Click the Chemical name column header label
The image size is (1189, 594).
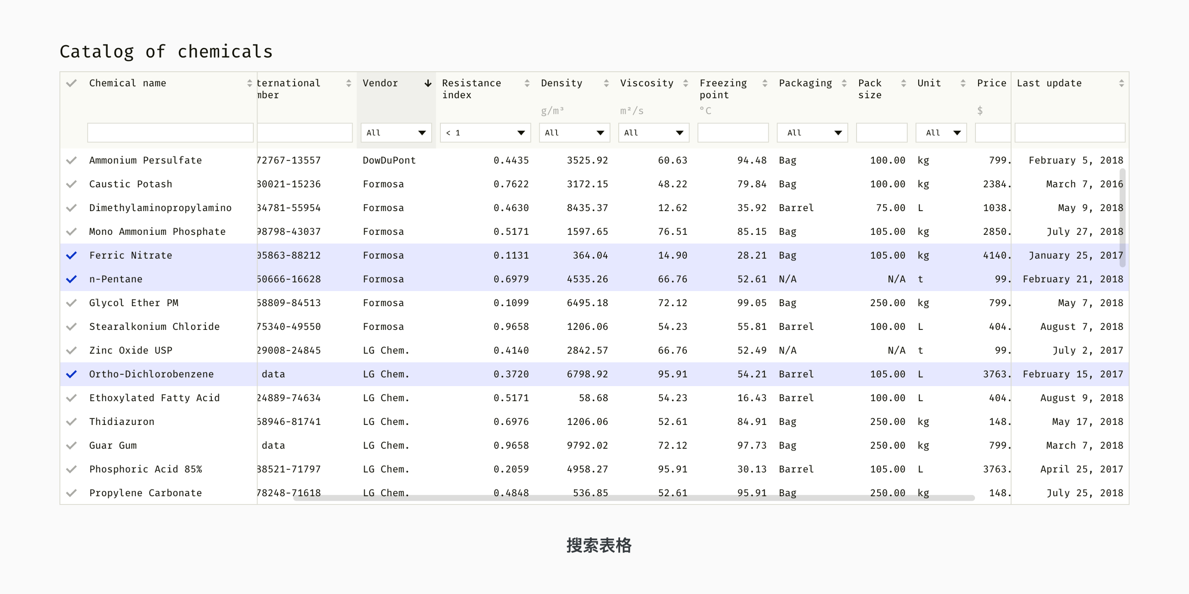(x=128, y=84)
